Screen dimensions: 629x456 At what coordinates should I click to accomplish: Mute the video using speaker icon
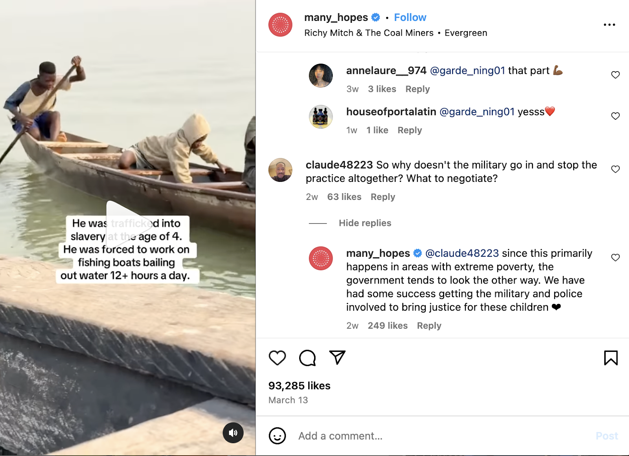[x=233, y=433]
